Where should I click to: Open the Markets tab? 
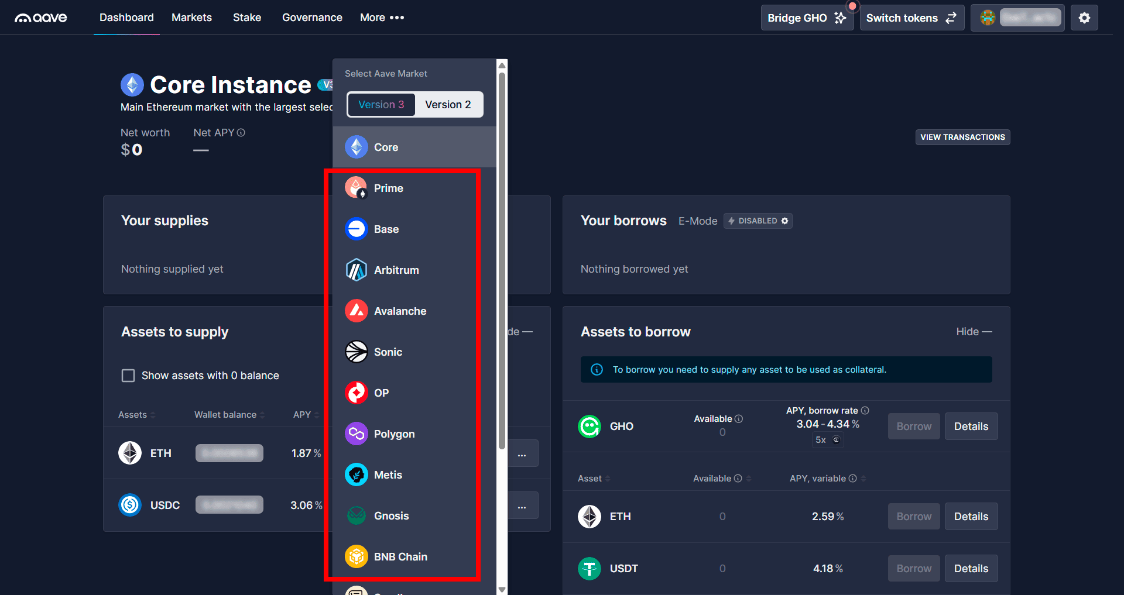point(191,18)
